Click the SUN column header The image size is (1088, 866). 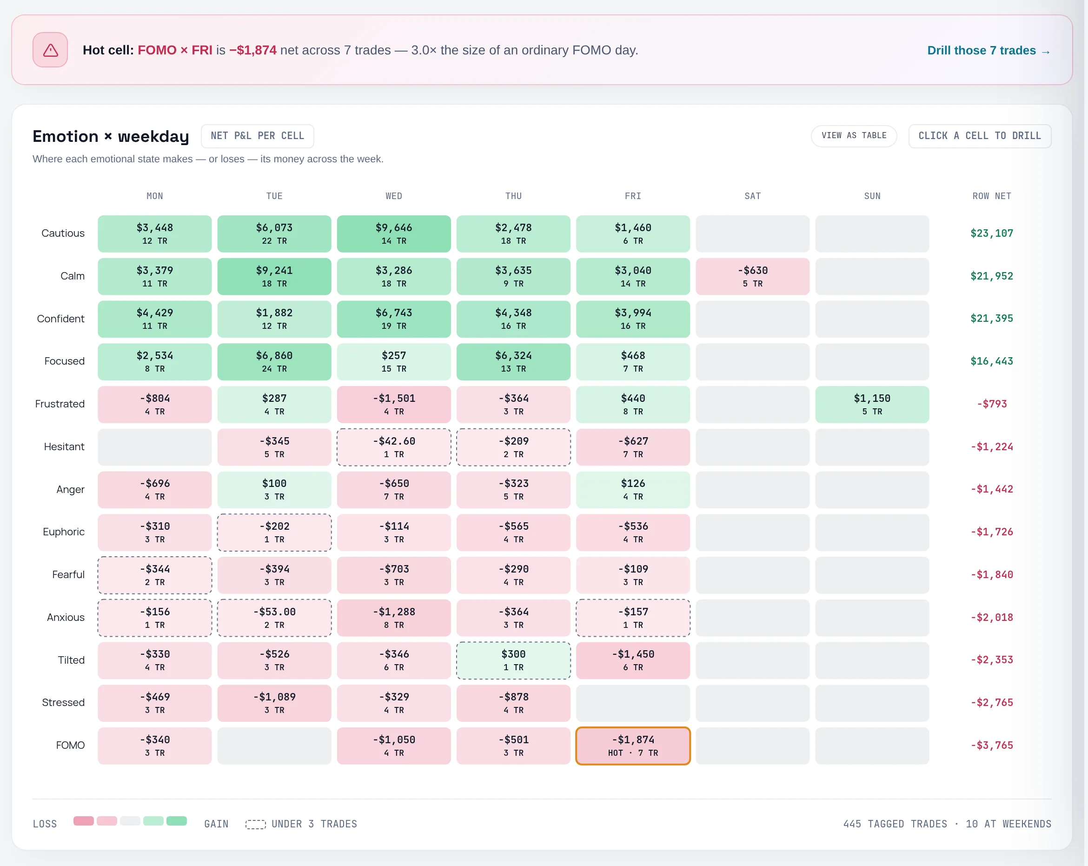click(872, 196)
